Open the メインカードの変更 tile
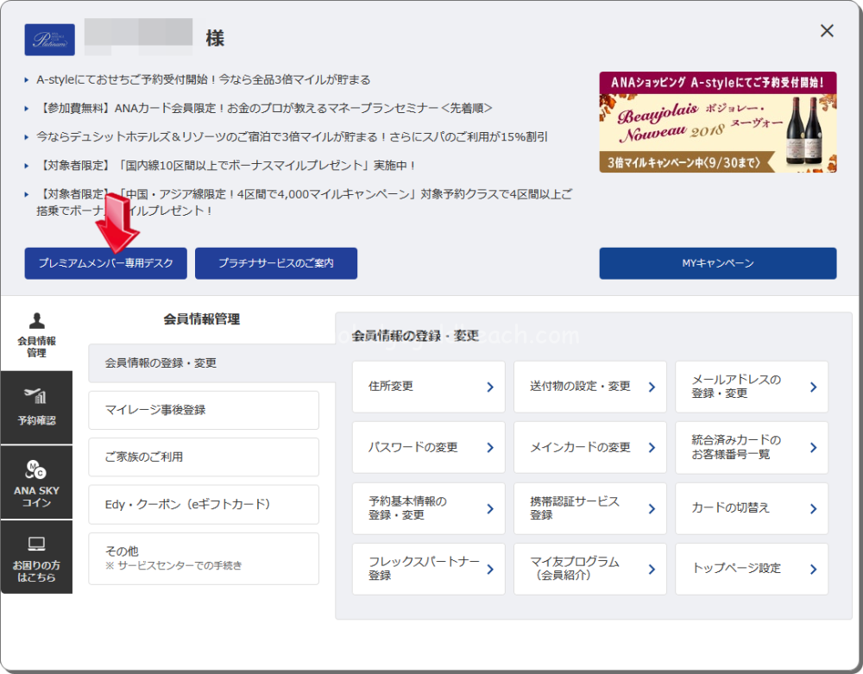 pyautogui.click(x=590, y=447)
